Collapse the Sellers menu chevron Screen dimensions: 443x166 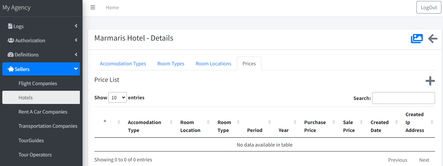point(76,69)
